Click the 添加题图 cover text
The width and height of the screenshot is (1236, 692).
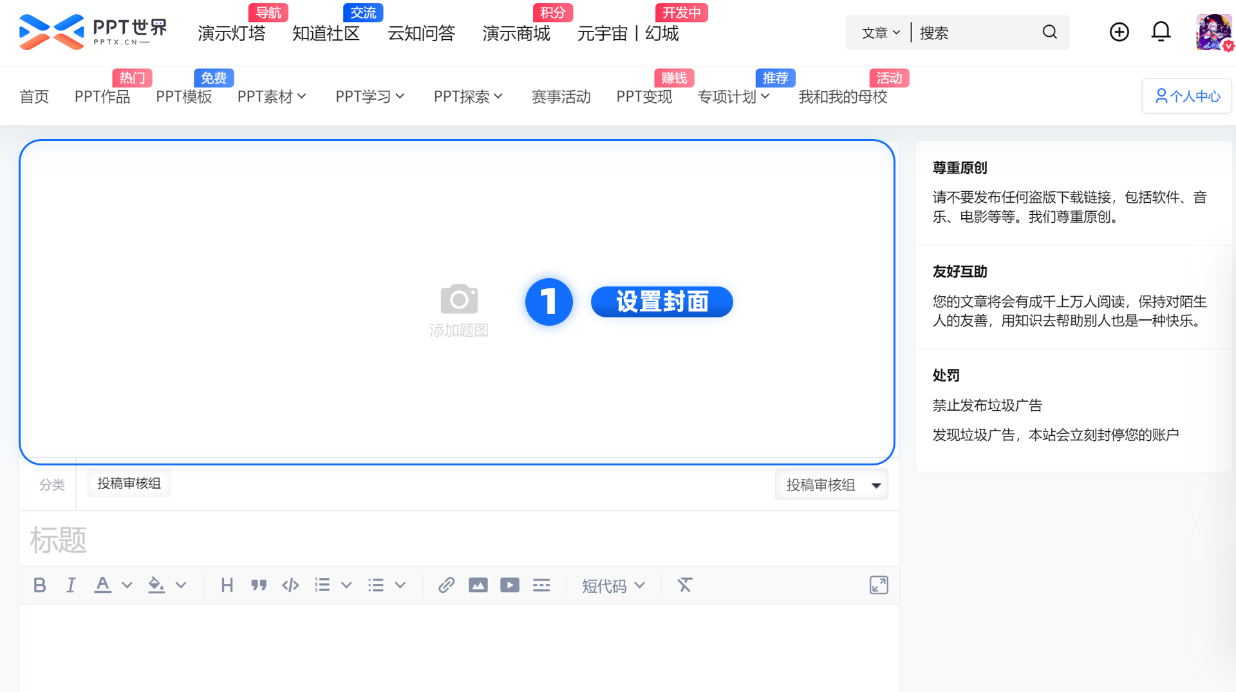(x=459, y=330)
